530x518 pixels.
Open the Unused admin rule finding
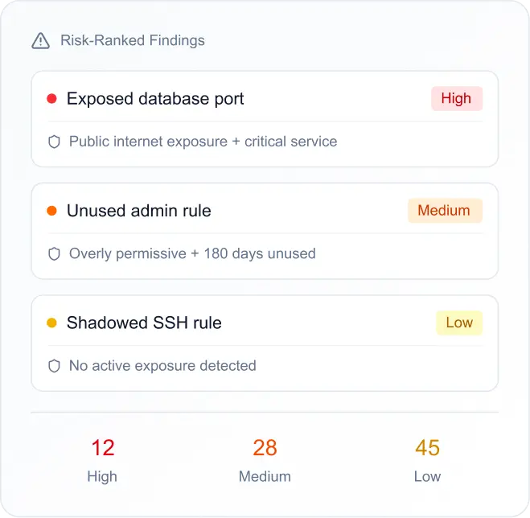138,211
